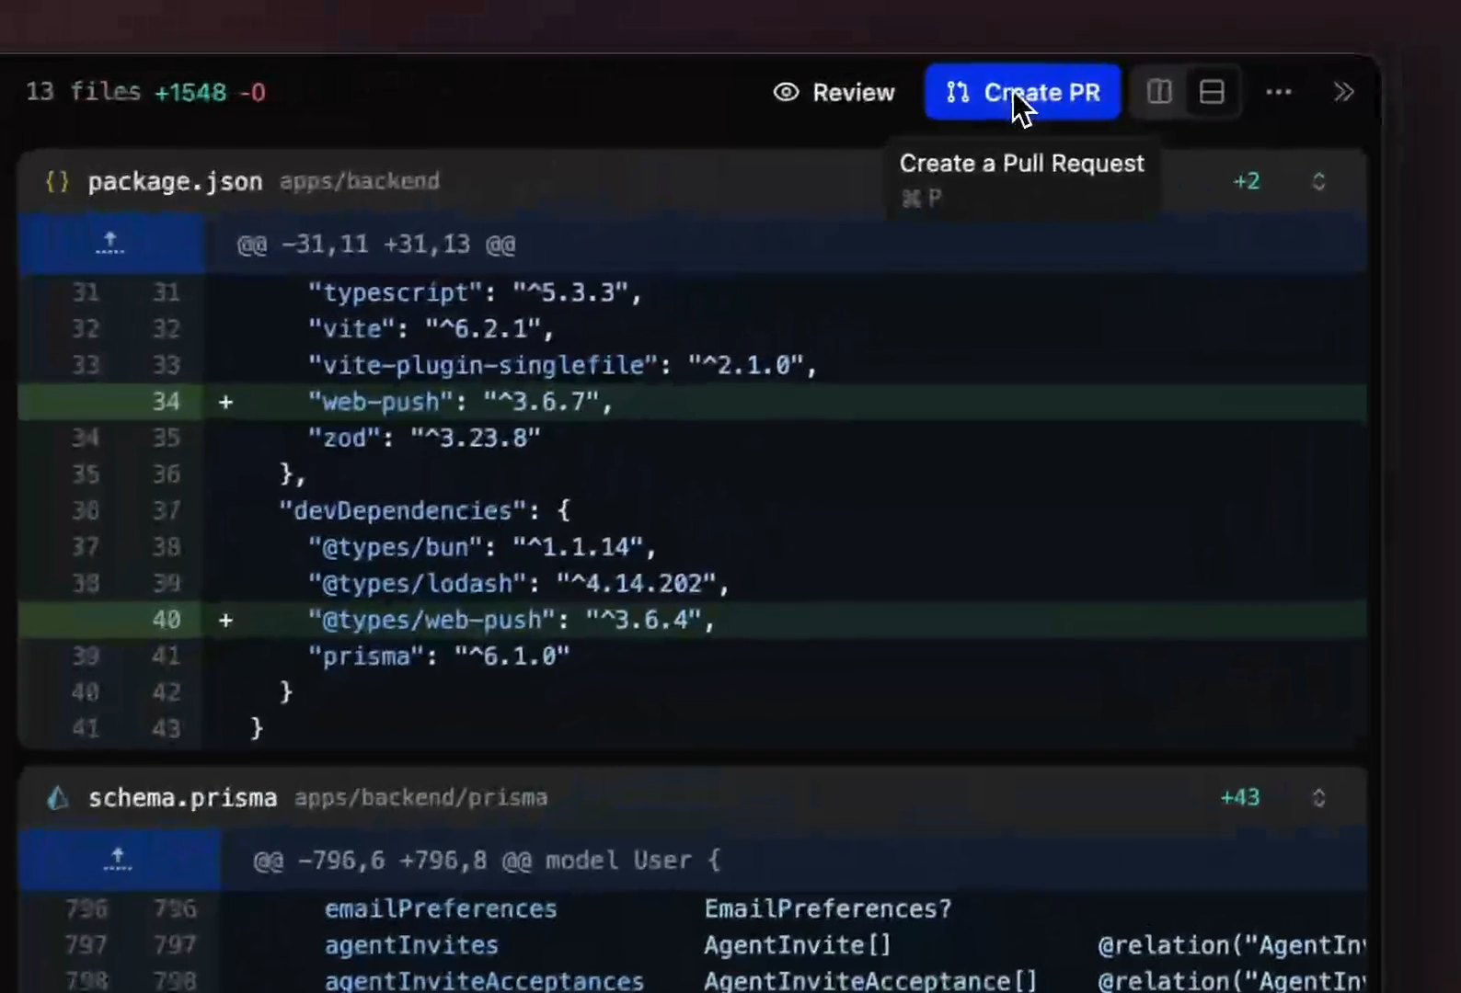Collapse the schema.prisma file diff
This screenshot has height=993, width=1461.
point(1318,797)
